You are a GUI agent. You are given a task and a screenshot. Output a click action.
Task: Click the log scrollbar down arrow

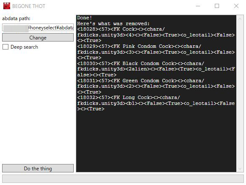(x=240, y=169)
